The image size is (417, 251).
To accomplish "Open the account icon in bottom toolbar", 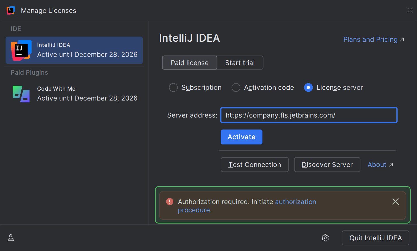I will coord(10,238).
